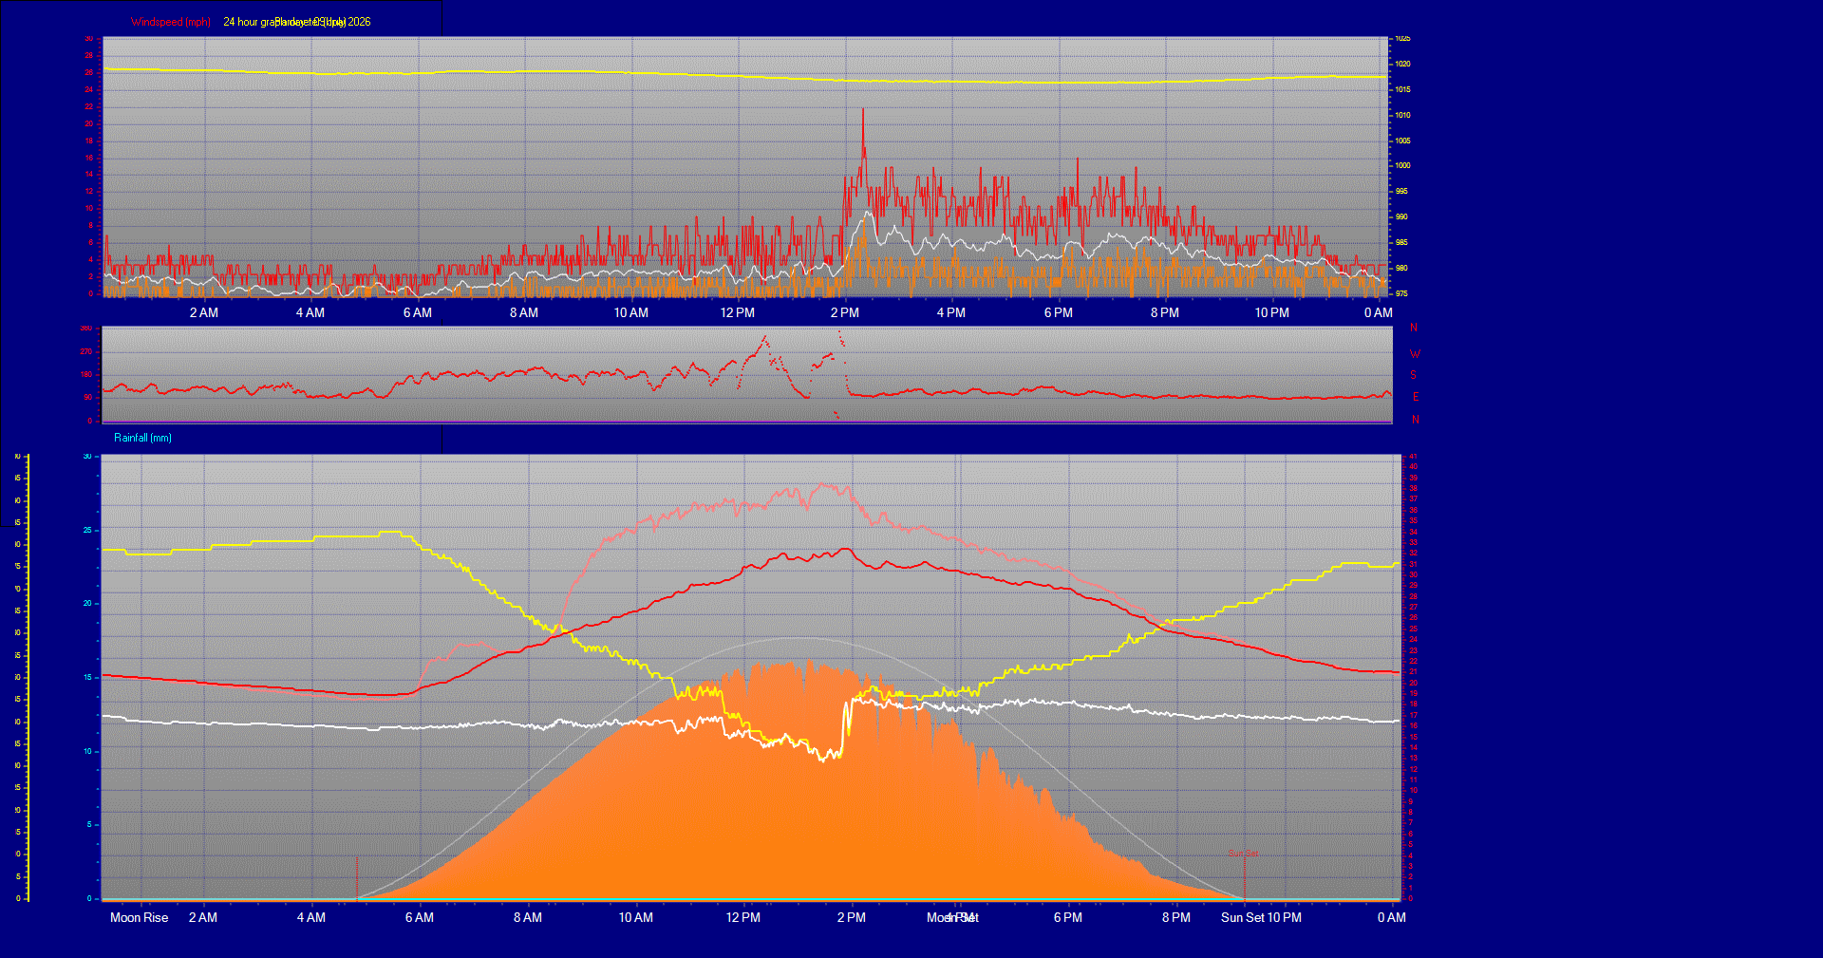Click the "N" compass label above W

(1413, 328)
